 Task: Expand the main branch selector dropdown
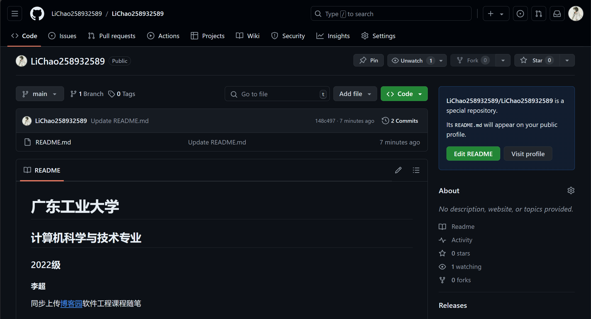tap(40, 94)
